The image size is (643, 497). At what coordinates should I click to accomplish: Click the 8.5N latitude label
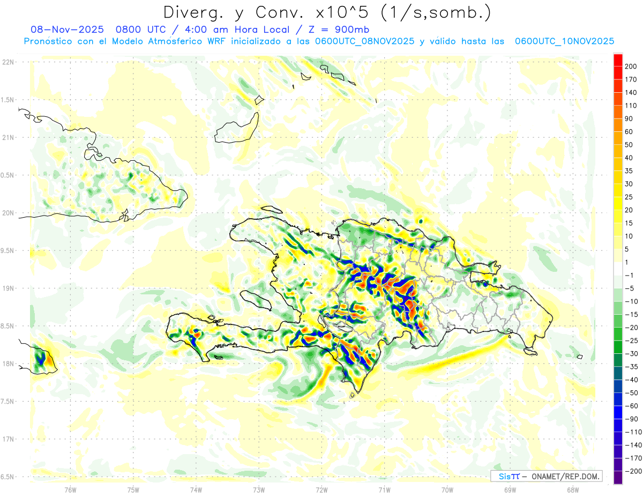click(x=8, y=326)
